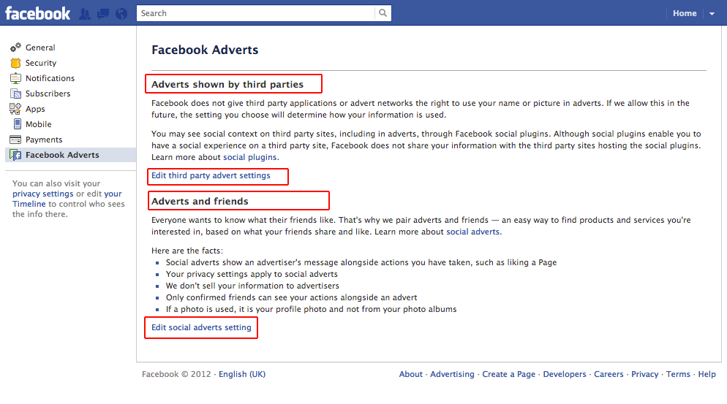Open Edit social adverts setting link
Viewport: 727px width, 404px height.
pyautogui.click(x=201, y=328)
